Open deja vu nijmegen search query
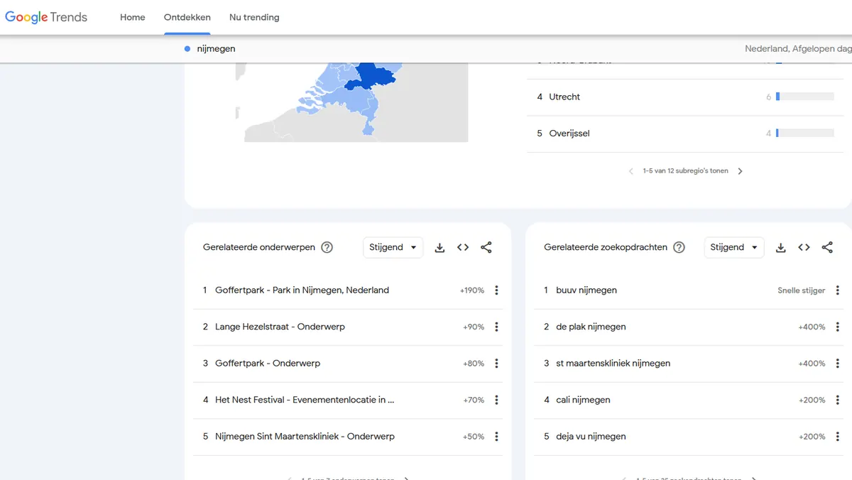Image resolution: width=852 pixels, height=480 pixels. [x=591, y=437]
